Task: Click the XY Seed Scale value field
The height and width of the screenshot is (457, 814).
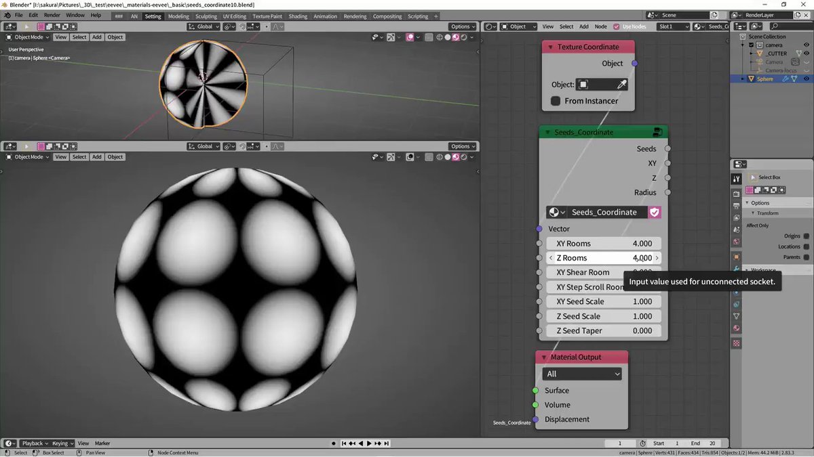Action: click(604, 301)
